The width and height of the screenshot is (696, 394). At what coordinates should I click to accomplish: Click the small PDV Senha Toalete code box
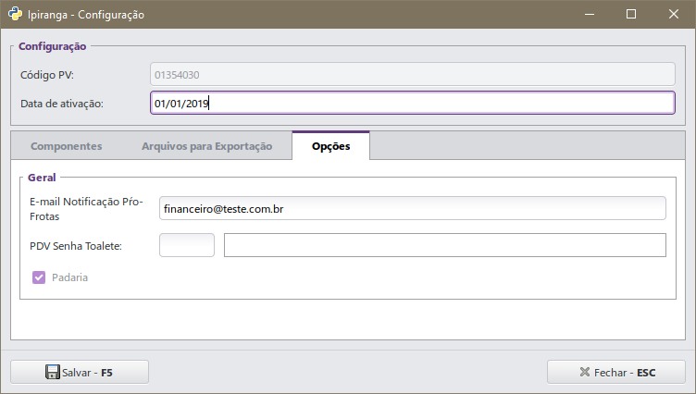point(187,245)
